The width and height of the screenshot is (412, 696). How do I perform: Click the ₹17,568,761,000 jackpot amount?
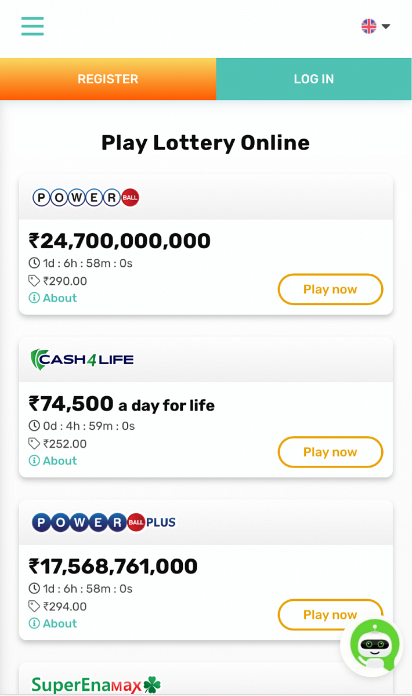(x=113, y=566)
